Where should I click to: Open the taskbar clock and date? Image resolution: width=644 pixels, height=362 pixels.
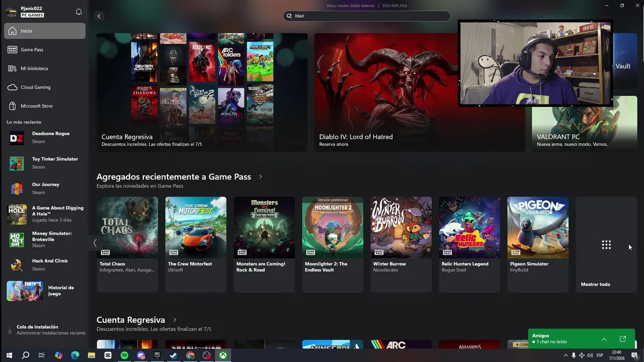tap(617, 355)
